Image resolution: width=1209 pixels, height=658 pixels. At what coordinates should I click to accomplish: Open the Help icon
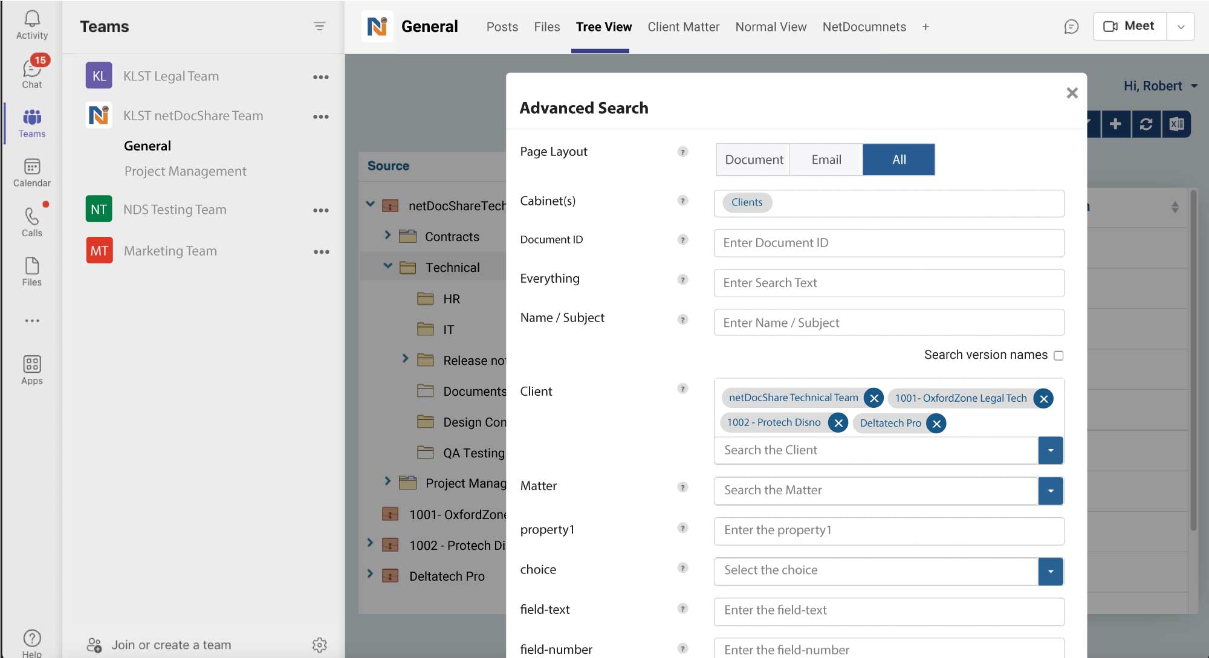click(x=32, y=642)
